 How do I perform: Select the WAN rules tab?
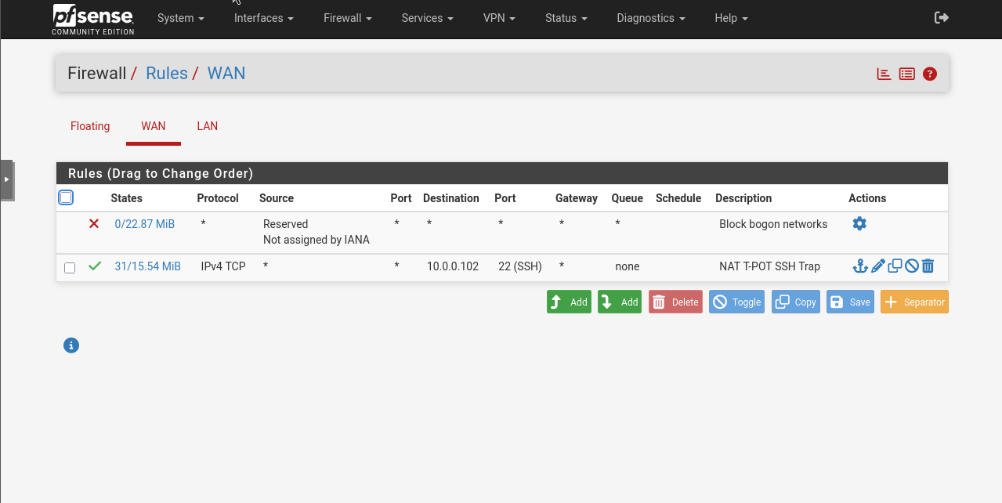[154, 126]
